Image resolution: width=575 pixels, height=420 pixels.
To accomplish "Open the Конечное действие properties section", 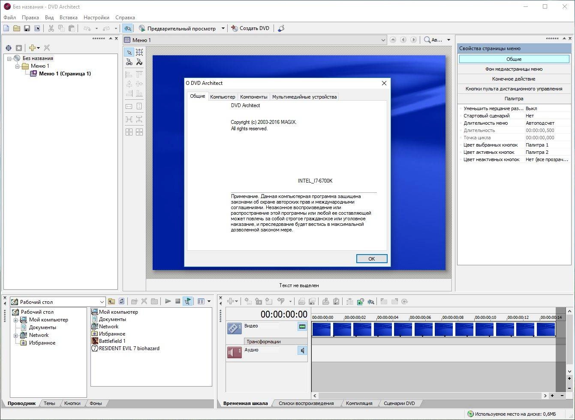I will [x=514, y=79].
